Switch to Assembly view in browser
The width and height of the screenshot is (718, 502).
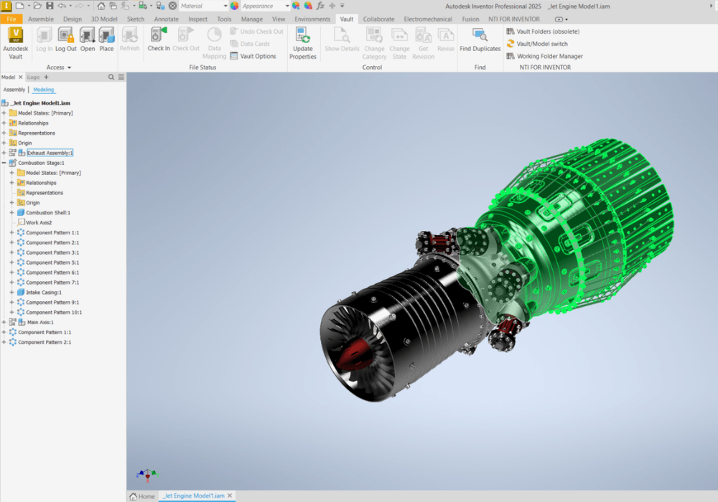click(14, 90)
